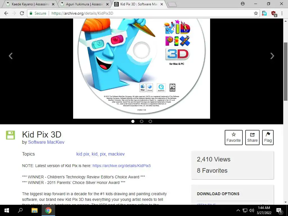
Task: Open the red shield extension with badge 4
Action: coord(274,13)
